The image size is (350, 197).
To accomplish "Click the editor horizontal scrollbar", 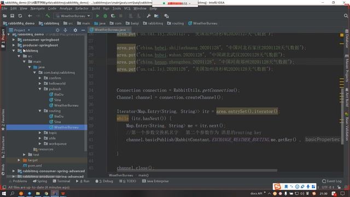I will (x=196, y=170).
